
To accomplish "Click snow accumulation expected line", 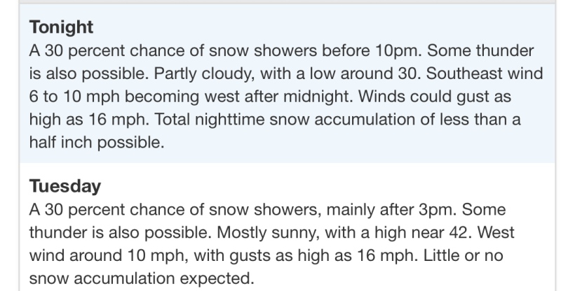I will pyautogui.click(x=142, y=278).
